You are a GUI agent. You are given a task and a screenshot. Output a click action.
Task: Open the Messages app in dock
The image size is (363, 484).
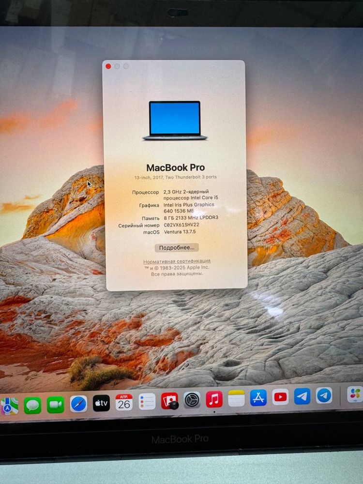coord(32,405)
